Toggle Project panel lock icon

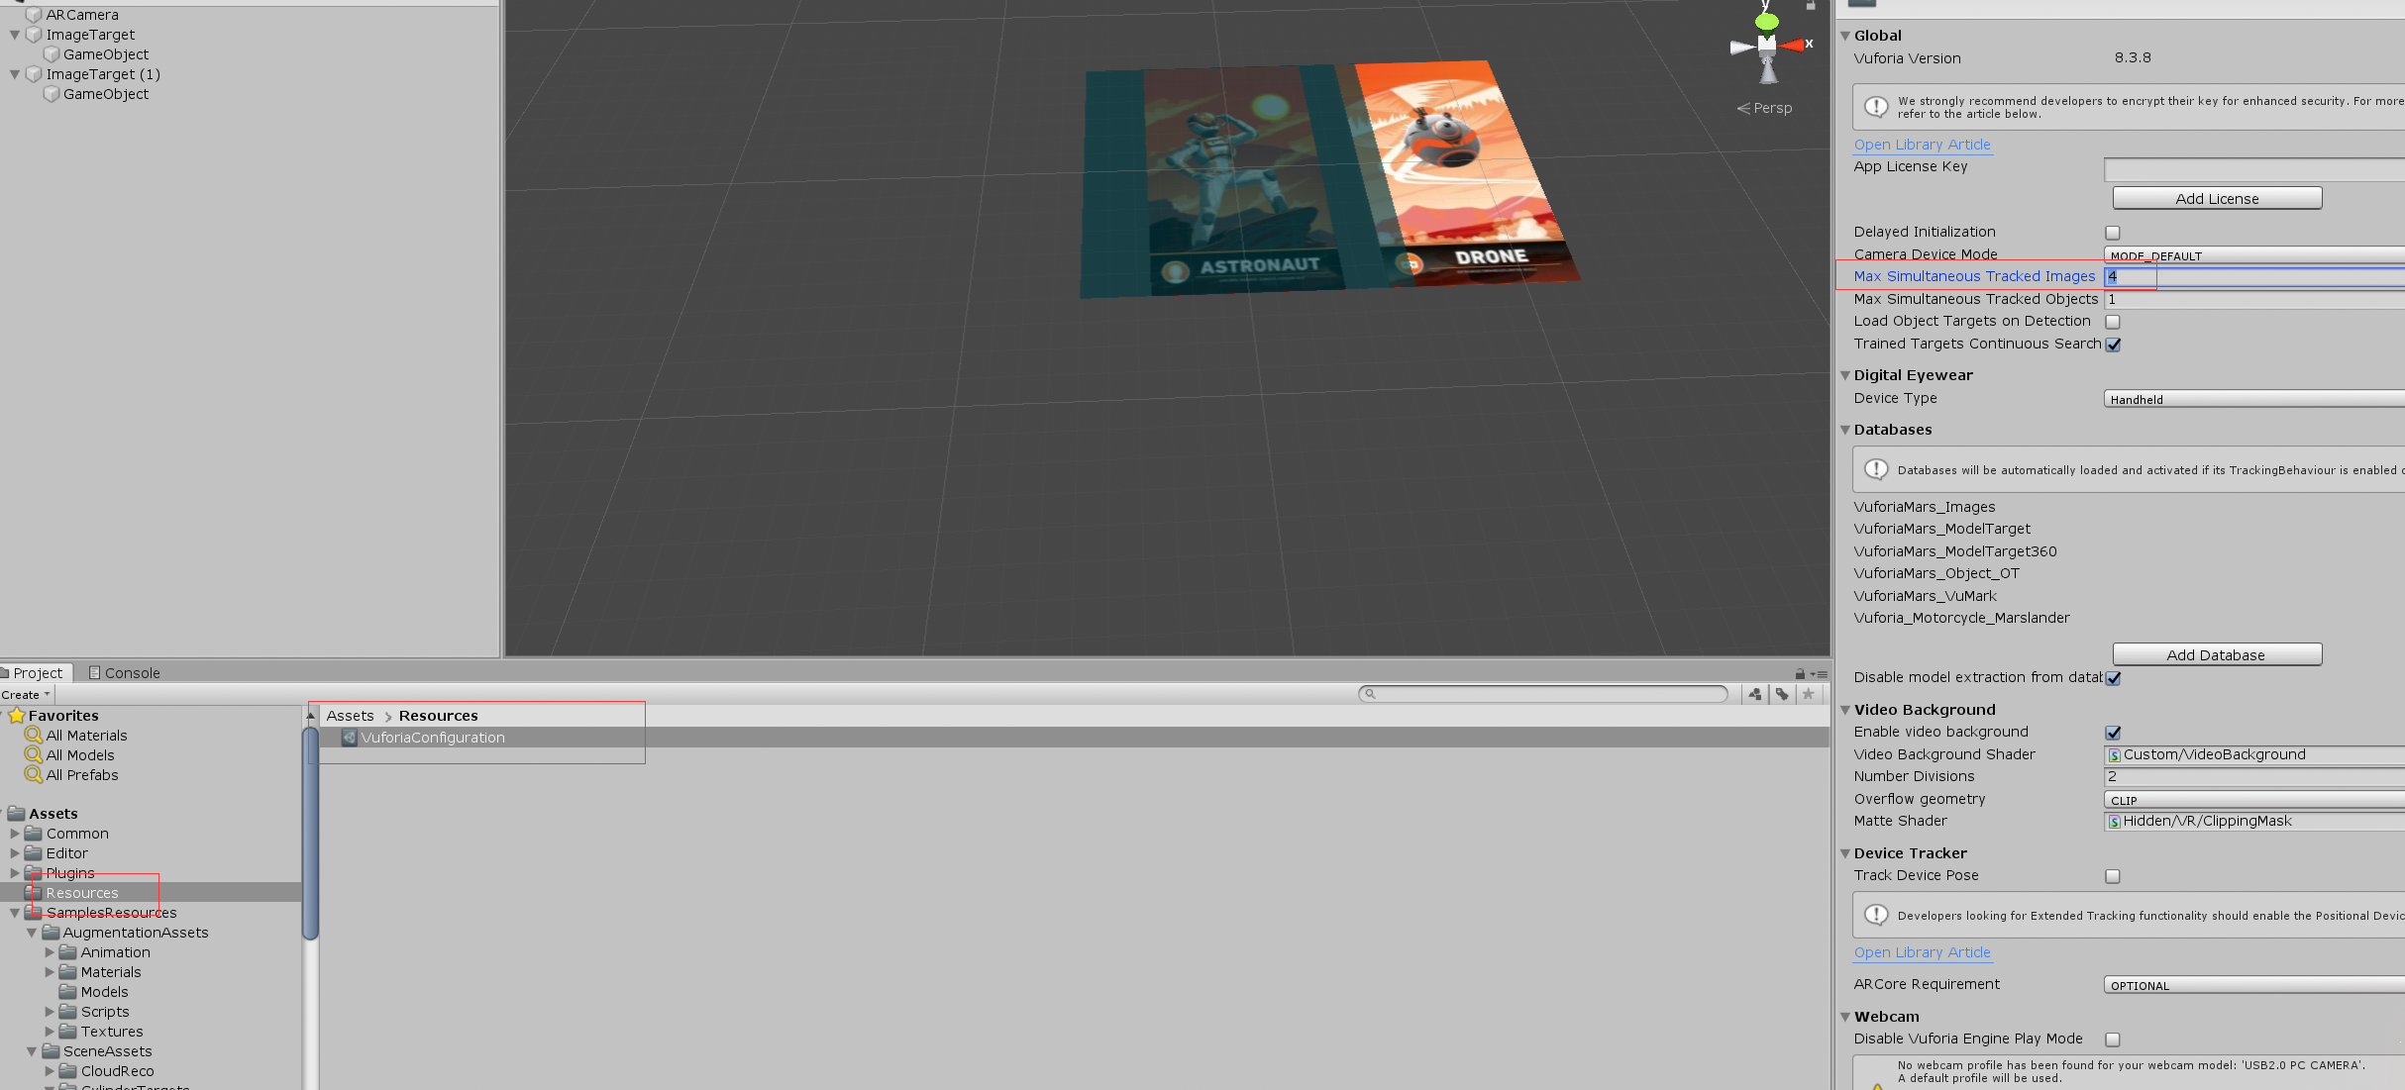tap(1800, 673)
